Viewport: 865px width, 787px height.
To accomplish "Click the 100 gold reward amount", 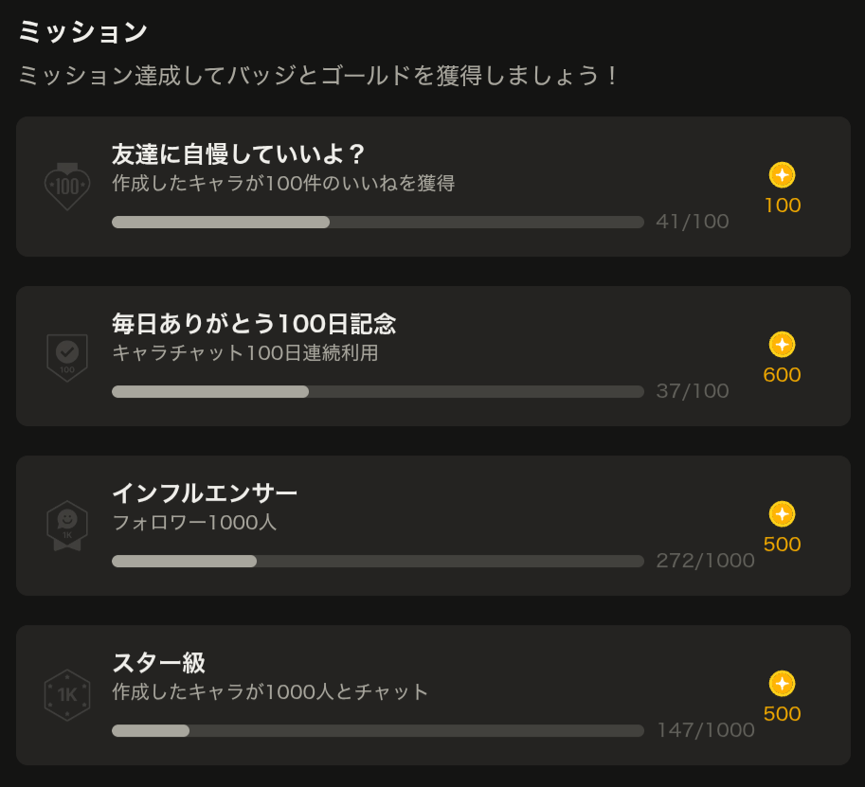I will pyautogui.click(x=782, y=206).
